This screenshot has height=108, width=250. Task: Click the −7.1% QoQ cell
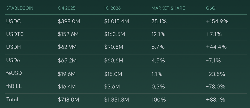click(213, 60)
